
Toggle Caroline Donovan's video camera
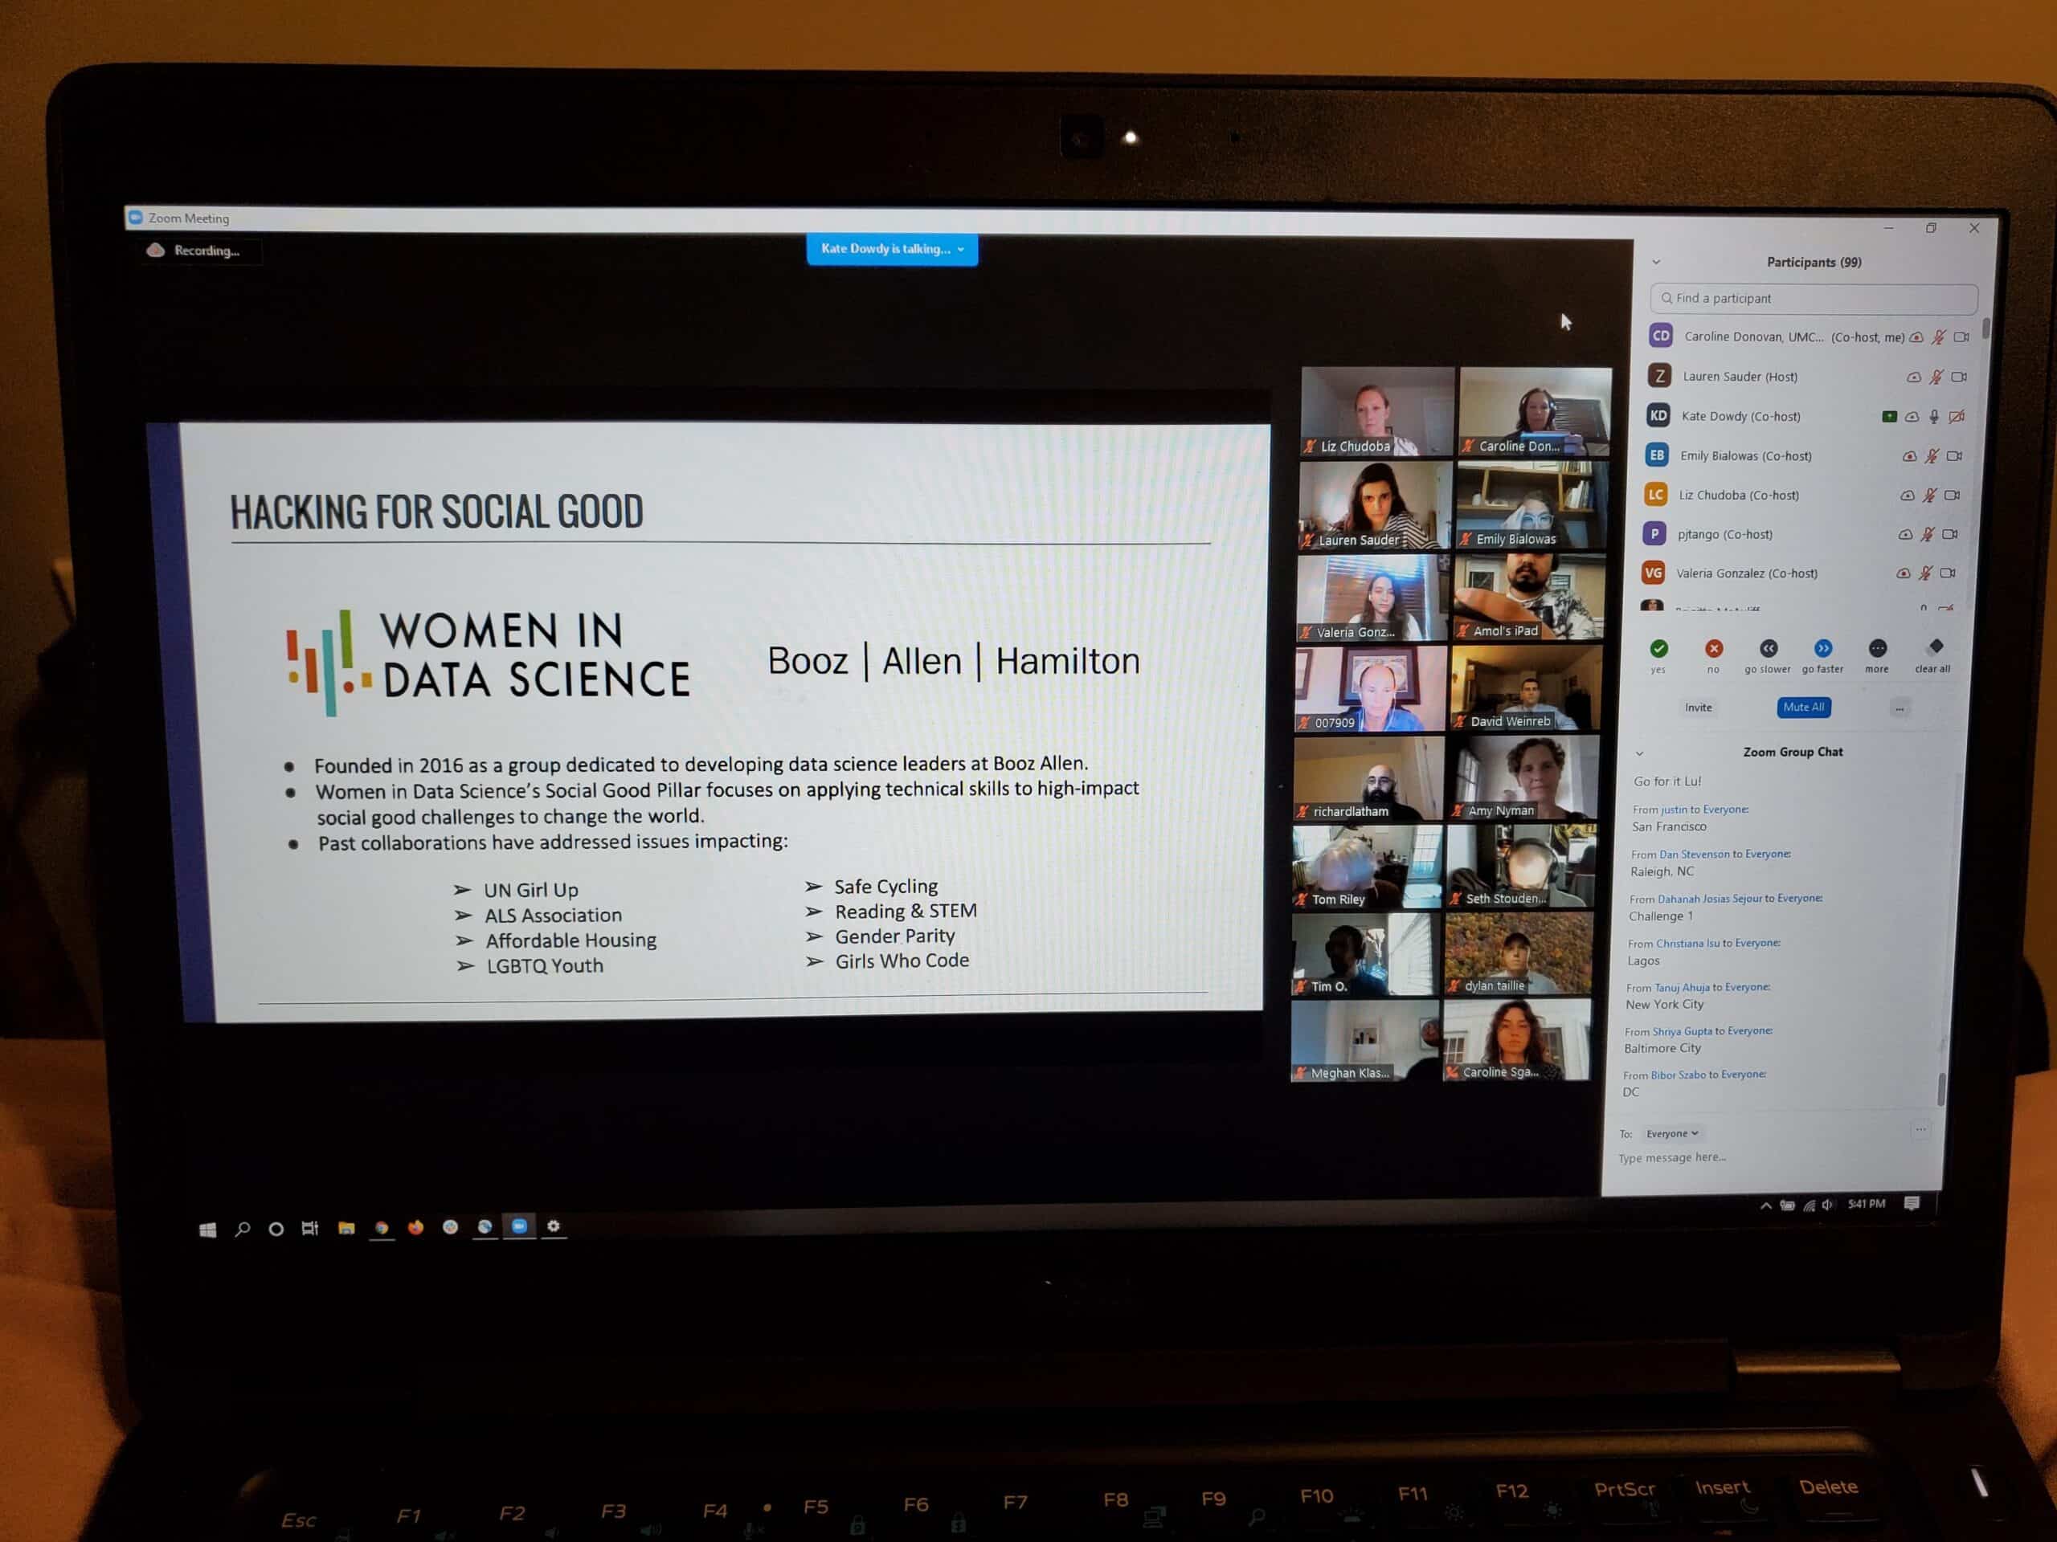coord(1961,337)
